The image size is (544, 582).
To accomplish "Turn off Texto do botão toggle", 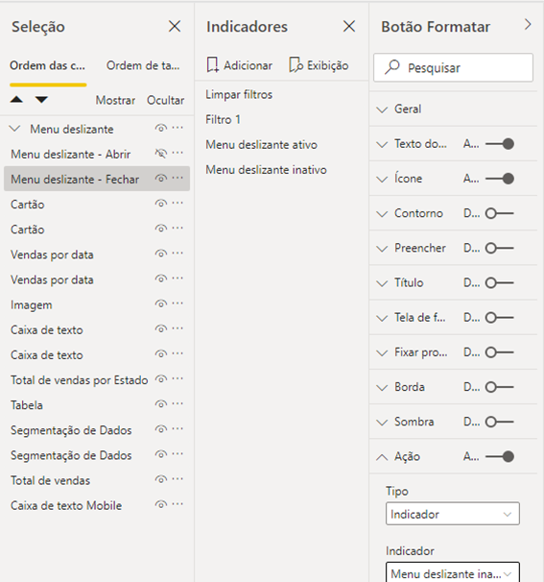I will pos(500,144).
